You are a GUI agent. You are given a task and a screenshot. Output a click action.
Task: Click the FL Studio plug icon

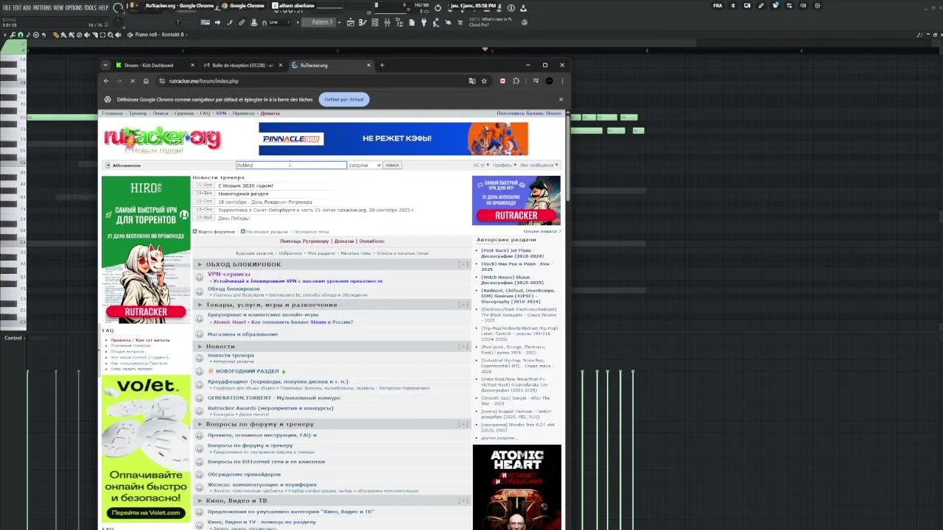(x=424, y=22)
